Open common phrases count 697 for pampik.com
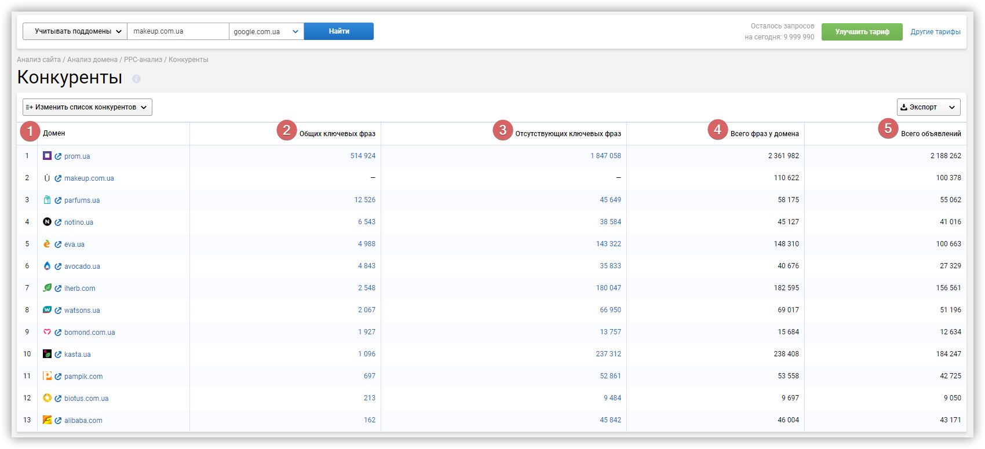This screenshot has width=985, height=449. [370, 376]
